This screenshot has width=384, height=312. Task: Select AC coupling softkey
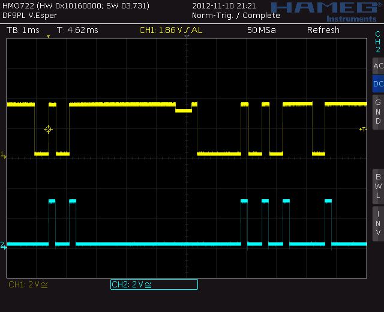pyautogui.click(x=378, y=66)
